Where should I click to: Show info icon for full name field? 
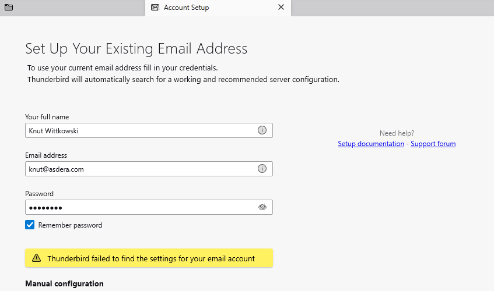tap(262, 130)
